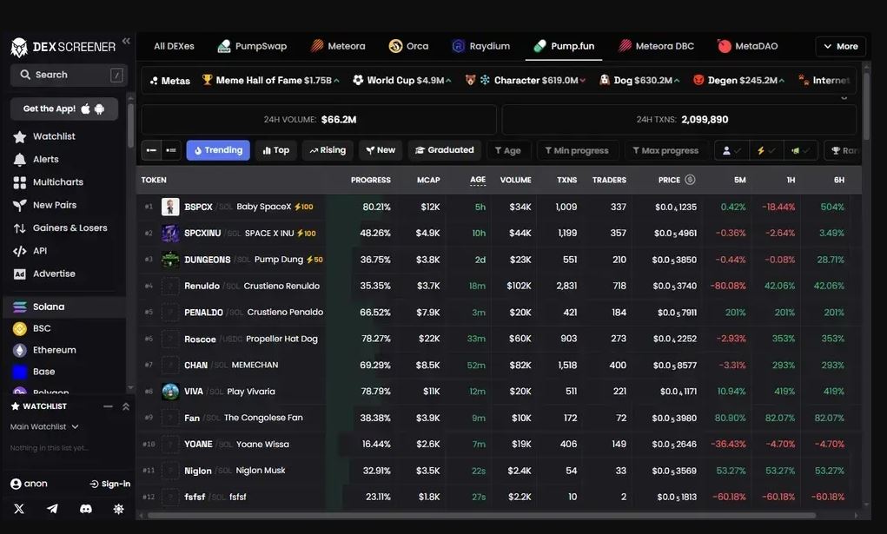Screen dimensions: 887x534
Task: Click the horizontal table scrollbar
Action: pos(481,516)
